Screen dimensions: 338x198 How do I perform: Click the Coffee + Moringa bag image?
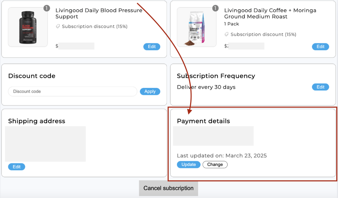click(x=197, y=27)
